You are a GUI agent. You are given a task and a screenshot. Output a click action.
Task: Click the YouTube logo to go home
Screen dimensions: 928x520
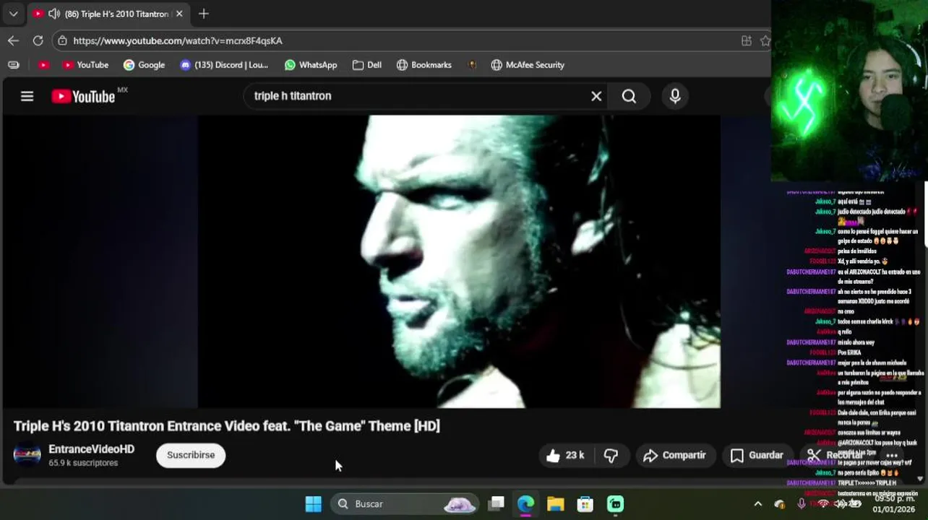[x=83, y=96]
